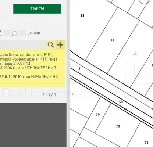Click the 1 - 1 / 1 pagination text
The height and width of the screenshot is (147, 153).
[x=49, y=94]
